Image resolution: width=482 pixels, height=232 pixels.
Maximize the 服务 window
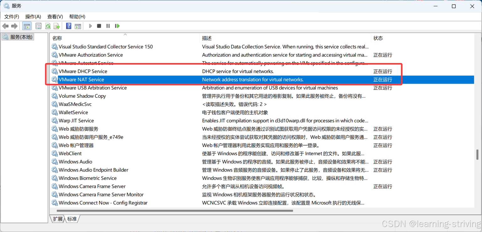pyautogui.click(x=454, y=6)
